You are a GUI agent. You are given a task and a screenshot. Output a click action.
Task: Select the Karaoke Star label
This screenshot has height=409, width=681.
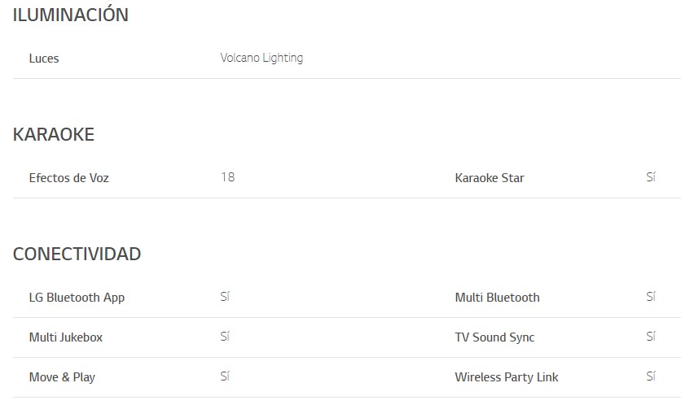point(490,178)
